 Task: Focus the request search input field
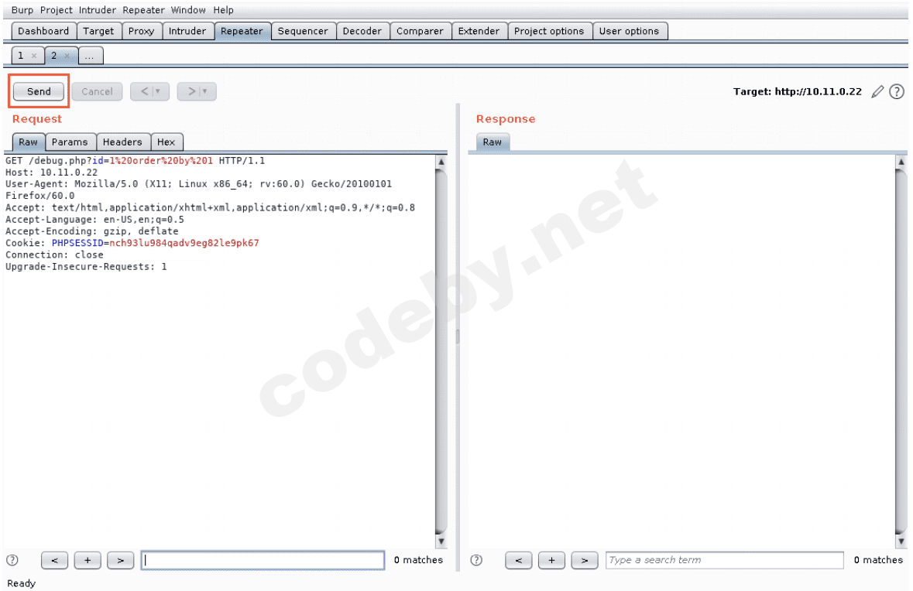click(263, 560)
